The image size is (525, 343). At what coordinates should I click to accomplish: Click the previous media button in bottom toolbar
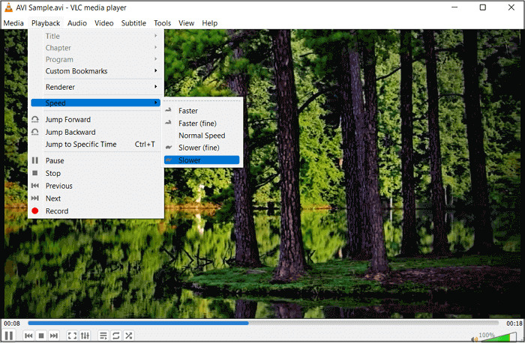tap(28, 336)
